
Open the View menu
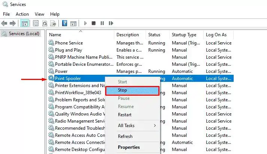click(x=39, y=14)
